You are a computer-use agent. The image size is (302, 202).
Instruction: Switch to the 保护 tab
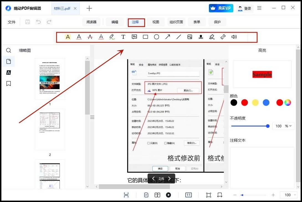[217, 22]
